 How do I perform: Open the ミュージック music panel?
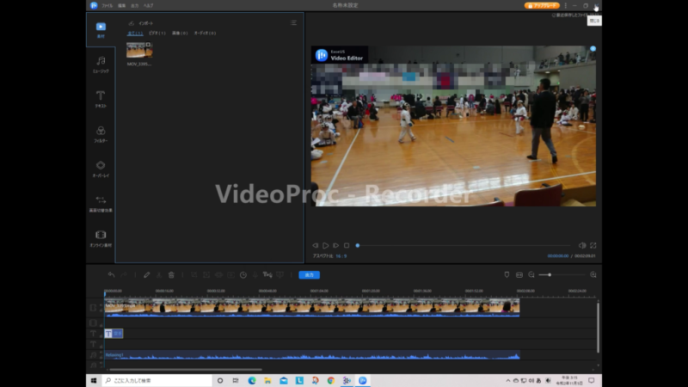click(x=101, y=64)
